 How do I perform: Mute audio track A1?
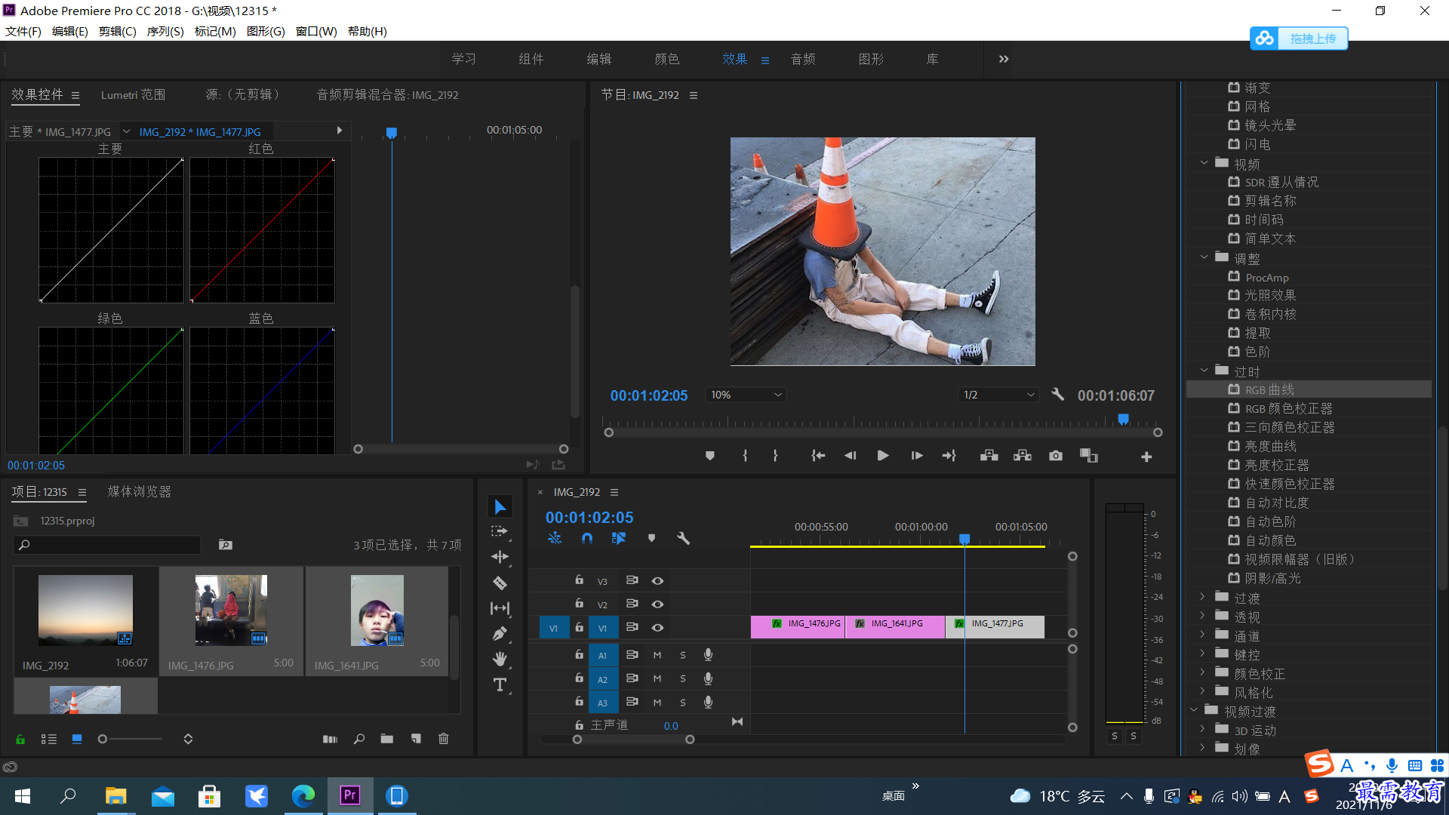tap(657, 656)
